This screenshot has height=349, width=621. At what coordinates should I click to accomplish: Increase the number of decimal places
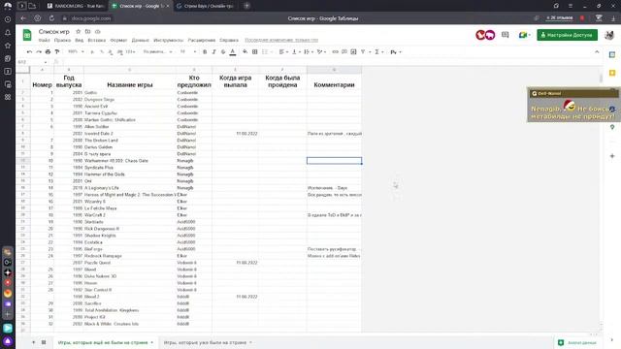[119, 51]
